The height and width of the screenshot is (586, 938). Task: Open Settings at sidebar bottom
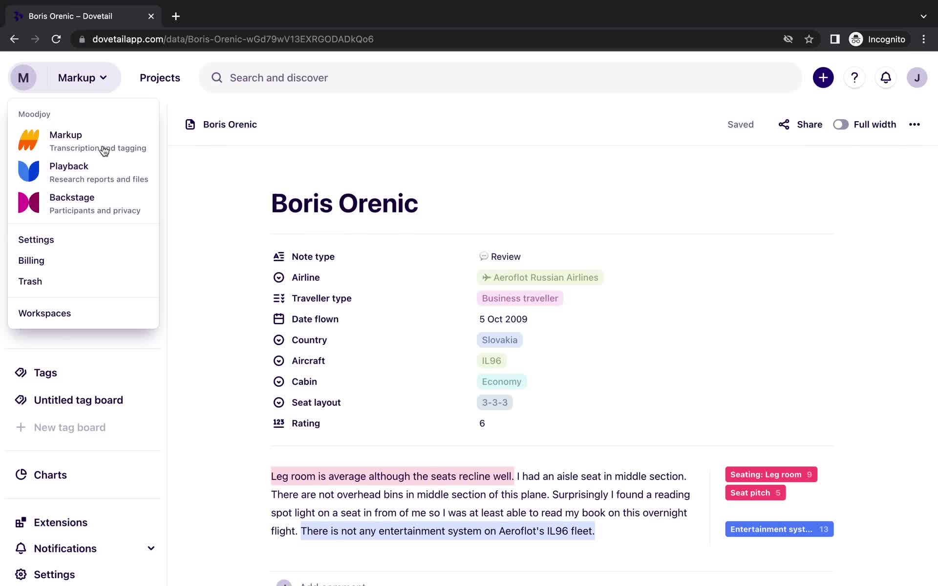[54, 574]
